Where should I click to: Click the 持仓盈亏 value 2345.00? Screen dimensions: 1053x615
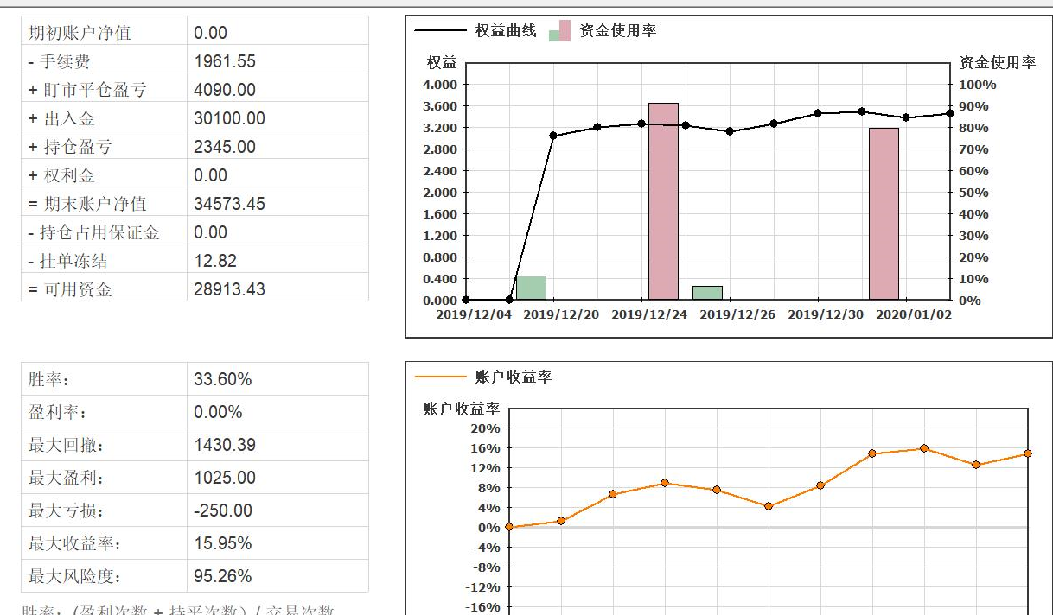tap(225, 147)
